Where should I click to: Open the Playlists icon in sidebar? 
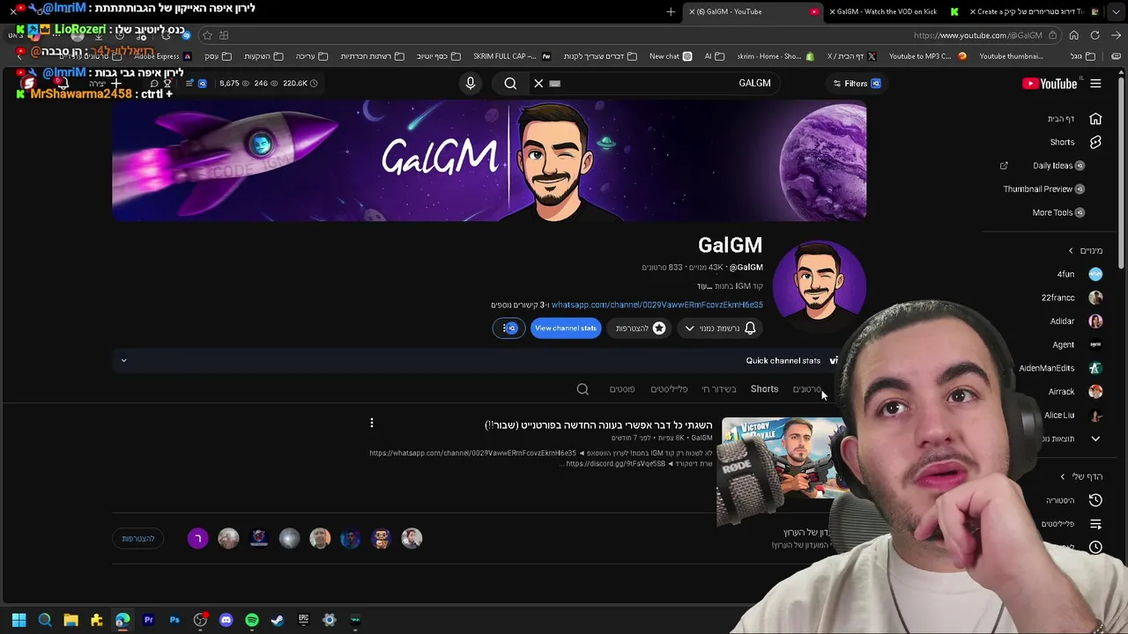[1095, 524]
